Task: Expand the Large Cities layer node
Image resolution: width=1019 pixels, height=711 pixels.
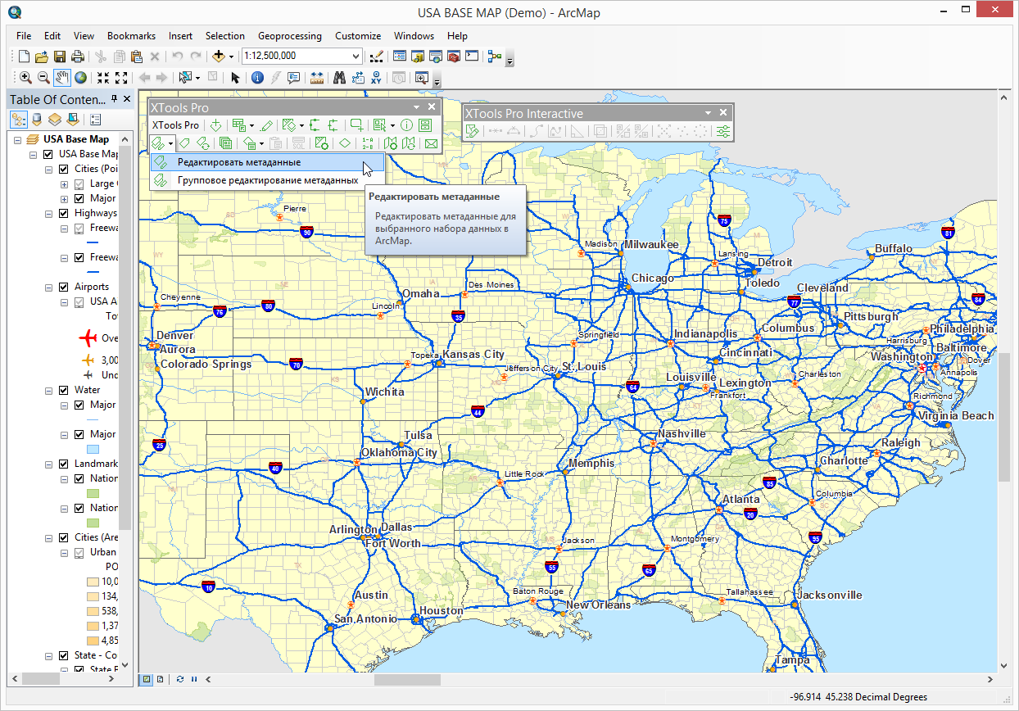Action: tap(64, 183)
